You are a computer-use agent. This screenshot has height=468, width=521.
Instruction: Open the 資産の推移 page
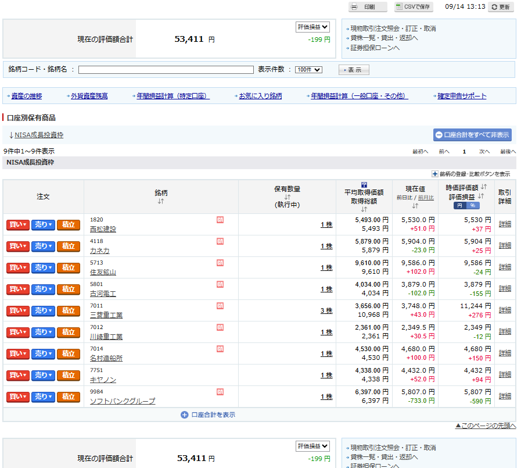27,96
